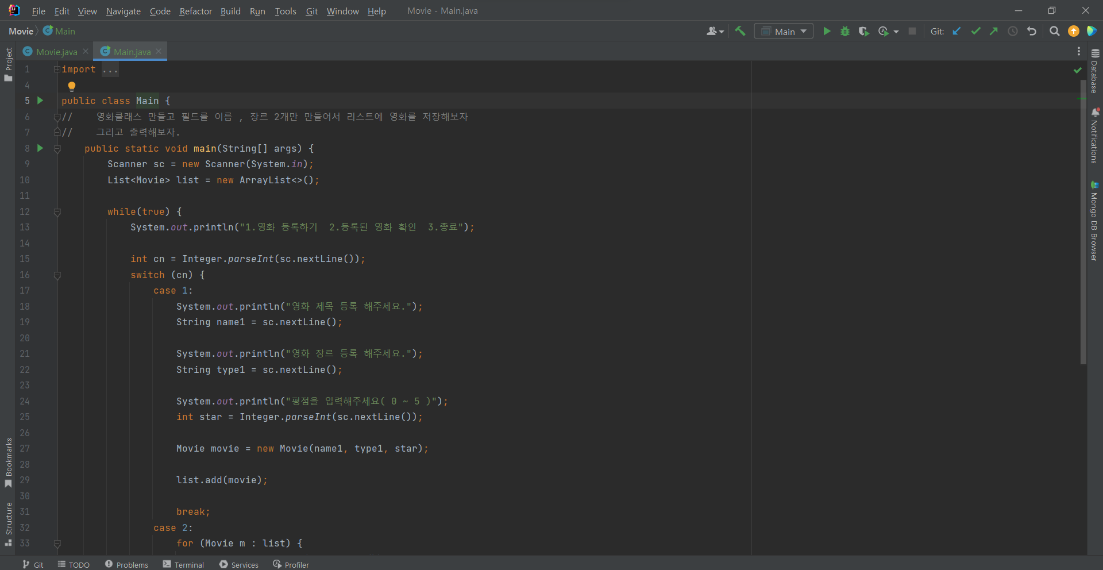Open the Git tool window at bottom

(33, 564)
